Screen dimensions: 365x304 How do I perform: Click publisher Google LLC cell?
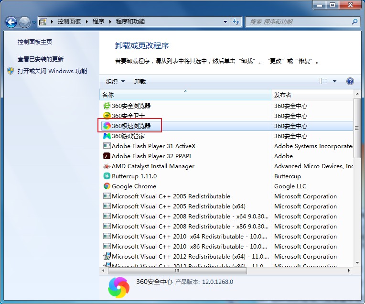[x=290, y=186]
